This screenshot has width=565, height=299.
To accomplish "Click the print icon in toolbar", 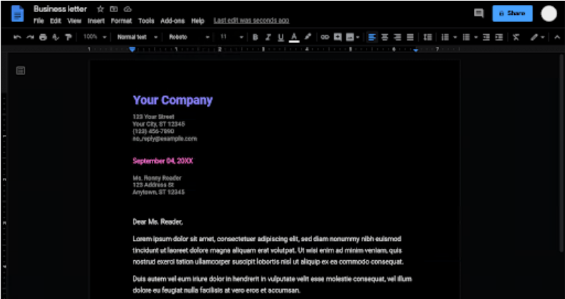I will click(42, 37).
